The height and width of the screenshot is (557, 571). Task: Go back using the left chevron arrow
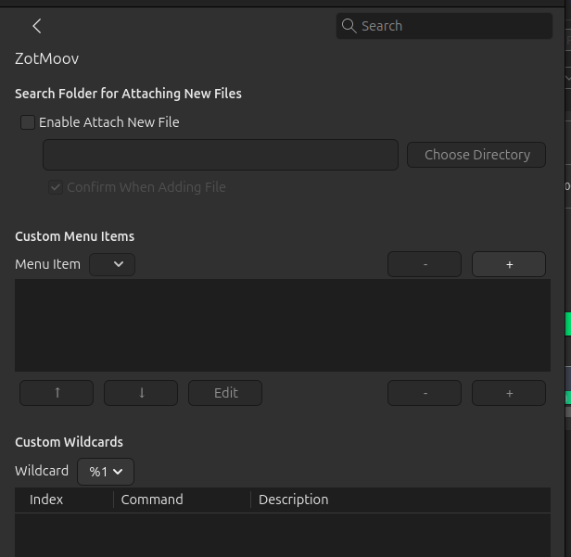click(37, 26)
